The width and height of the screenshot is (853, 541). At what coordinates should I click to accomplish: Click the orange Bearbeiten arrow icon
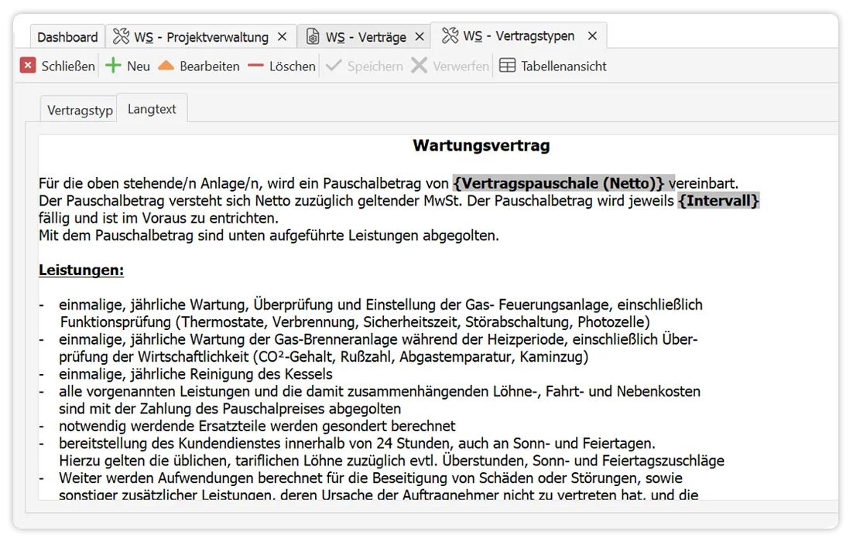166,66
